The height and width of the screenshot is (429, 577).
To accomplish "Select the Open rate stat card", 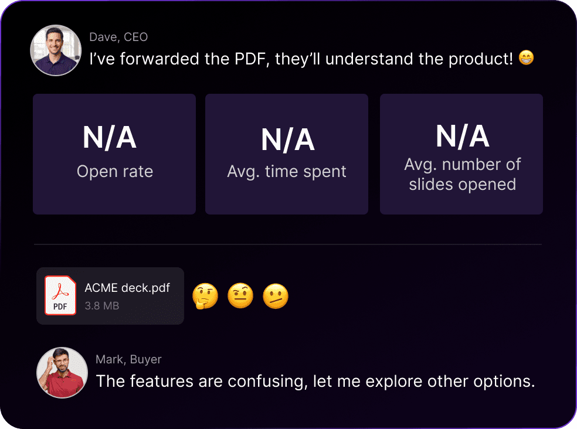I will tap(114, 154).
